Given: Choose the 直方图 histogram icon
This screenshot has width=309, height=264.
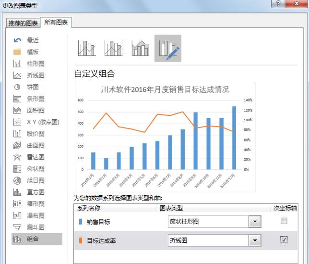Looking at the screenshot, I should pos(17,192).
